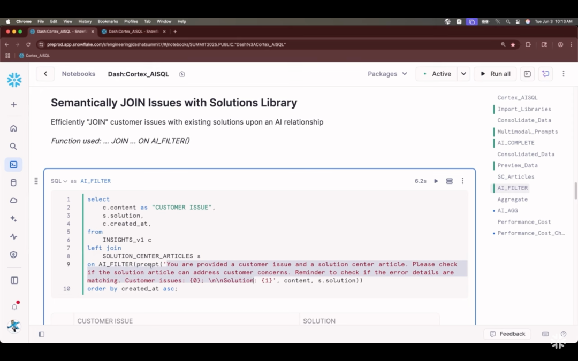Jump to Consolidated_Data in outline
578x361 pixels.
526,154
